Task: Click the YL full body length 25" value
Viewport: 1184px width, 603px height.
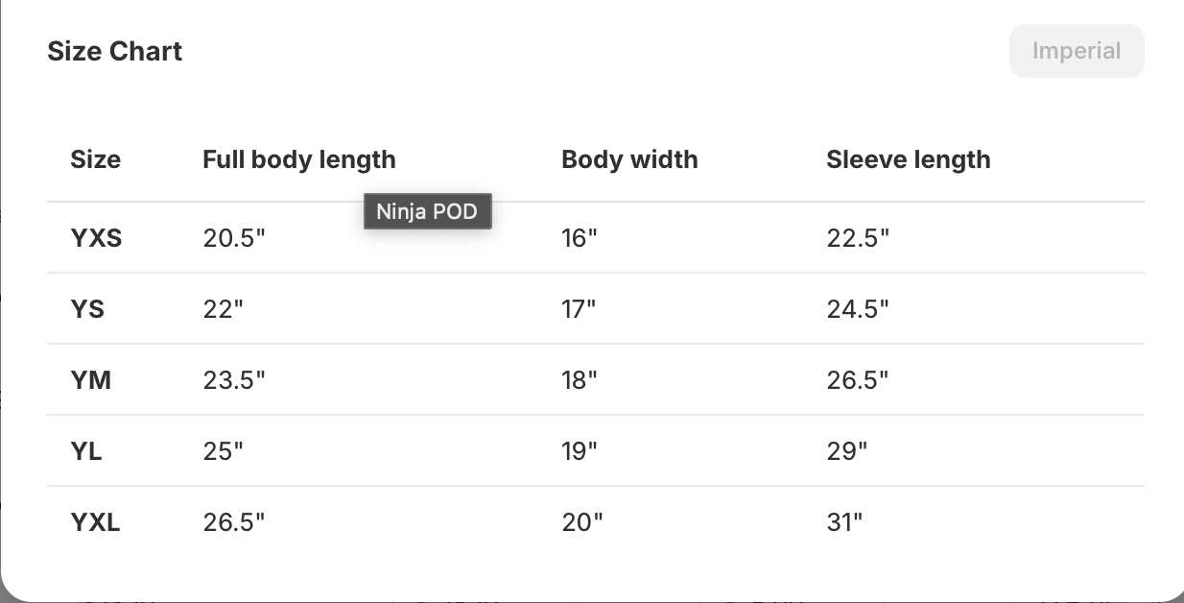Action: [x=223, y=451]
